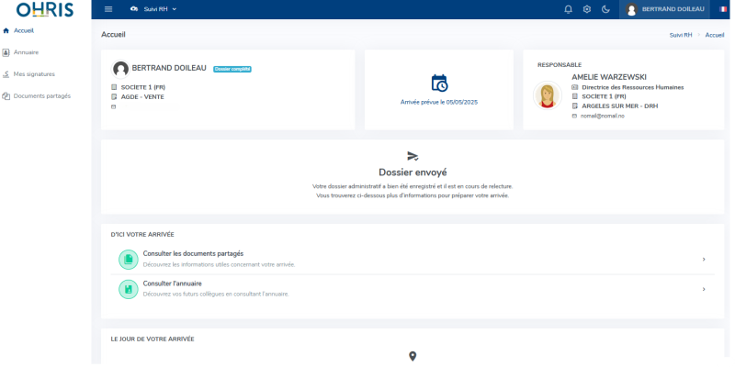Toggle dark mode moon icon
Viewport: 735px width, 367px height.
click(605, 9)
